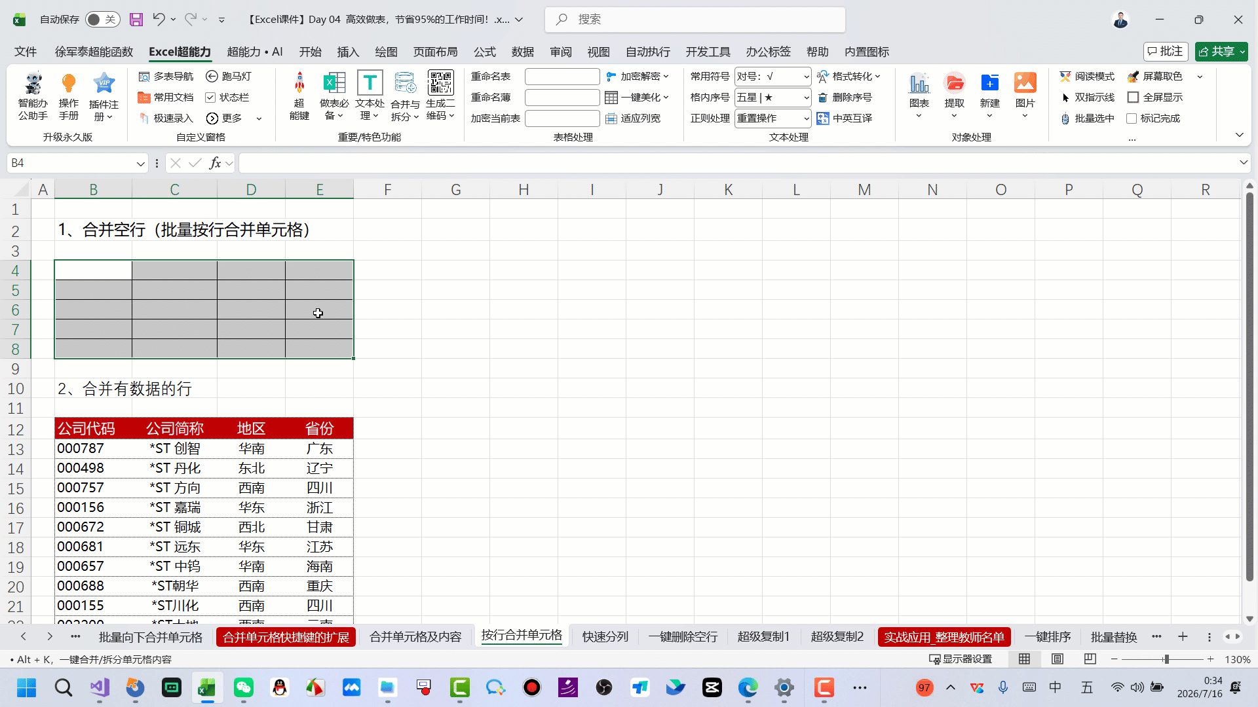Open the 格内序号 五星 dropdown

(x=806, y=98)
